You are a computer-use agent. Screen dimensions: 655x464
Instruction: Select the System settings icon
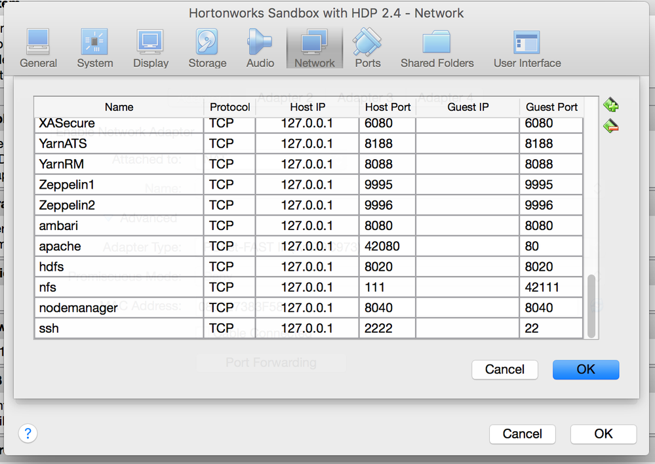click(95, 48)
